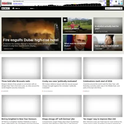Image resolution: width=124 pixels, height=124 pixels.
Task: Open Wayback user account icon
Action: pos(116,1)
